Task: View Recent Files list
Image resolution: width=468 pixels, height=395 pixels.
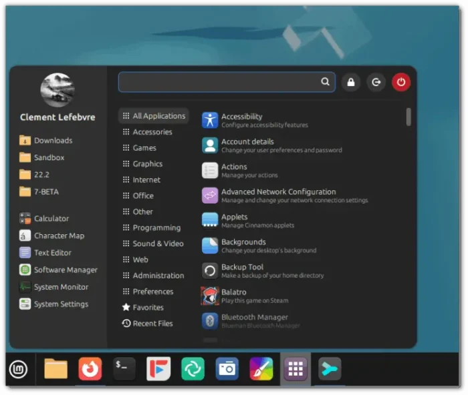Action: [x=152, y=324]
